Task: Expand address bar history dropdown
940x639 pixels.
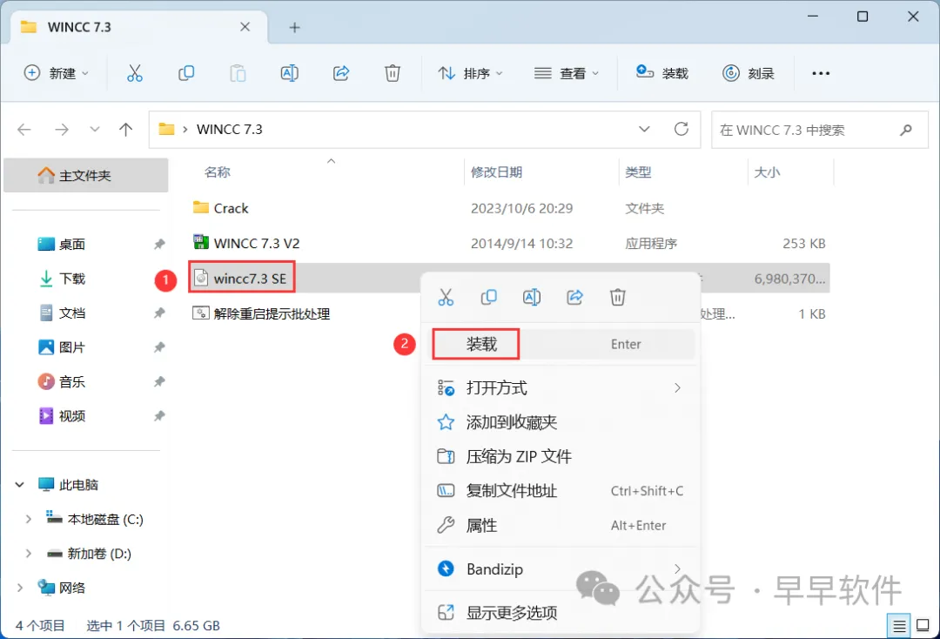Action: [644, 130]
